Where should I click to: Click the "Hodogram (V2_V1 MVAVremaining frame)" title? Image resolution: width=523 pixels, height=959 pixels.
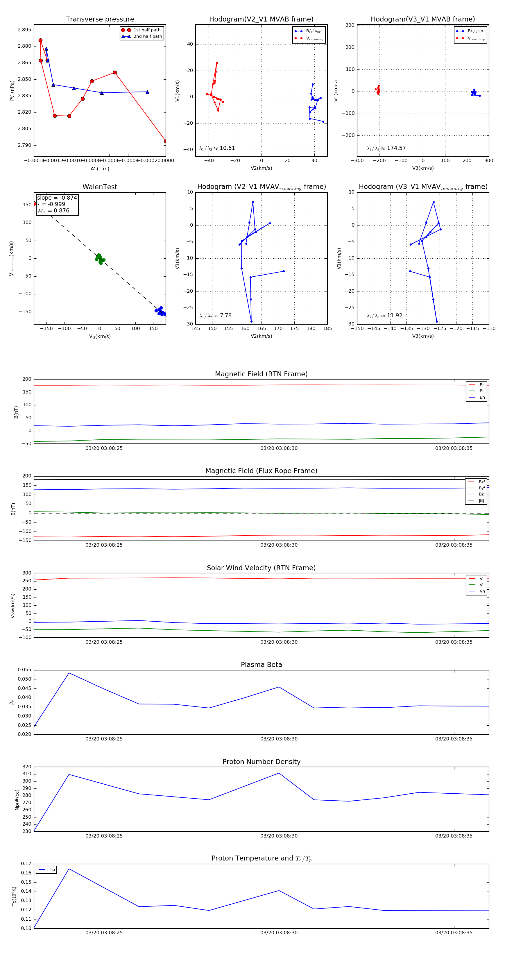(x=261, y=187)
